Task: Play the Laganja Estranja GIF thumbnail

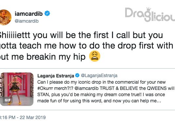Action: click(17, 89)
